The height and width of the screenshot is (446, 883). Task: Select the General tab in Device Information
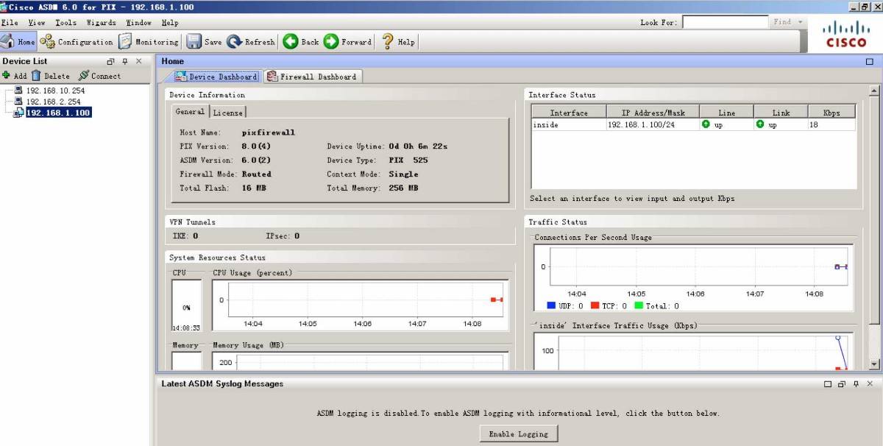[x=190, y=112]
